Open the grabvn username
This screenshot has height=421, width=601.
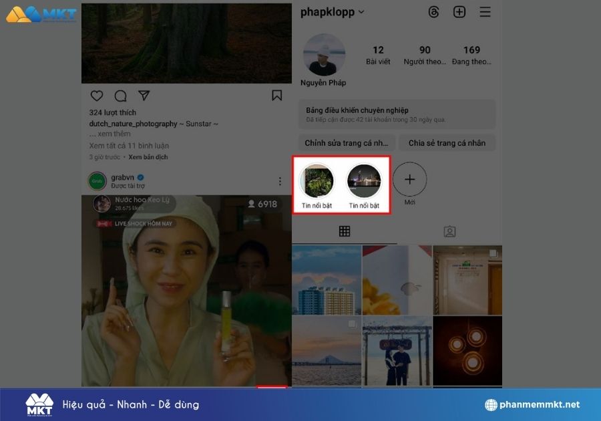(x=122, y=177)
